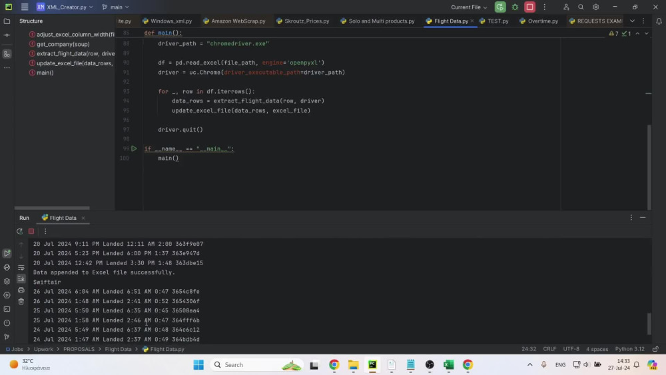Click the Structure panel horizontal scrollbar
This screenshot has width=666, height=375.
(52, 208)
